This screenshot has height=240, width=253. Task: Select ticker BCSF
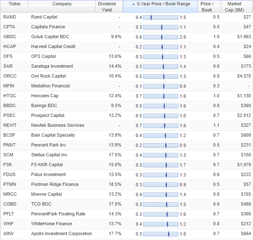tap(9, 135)
